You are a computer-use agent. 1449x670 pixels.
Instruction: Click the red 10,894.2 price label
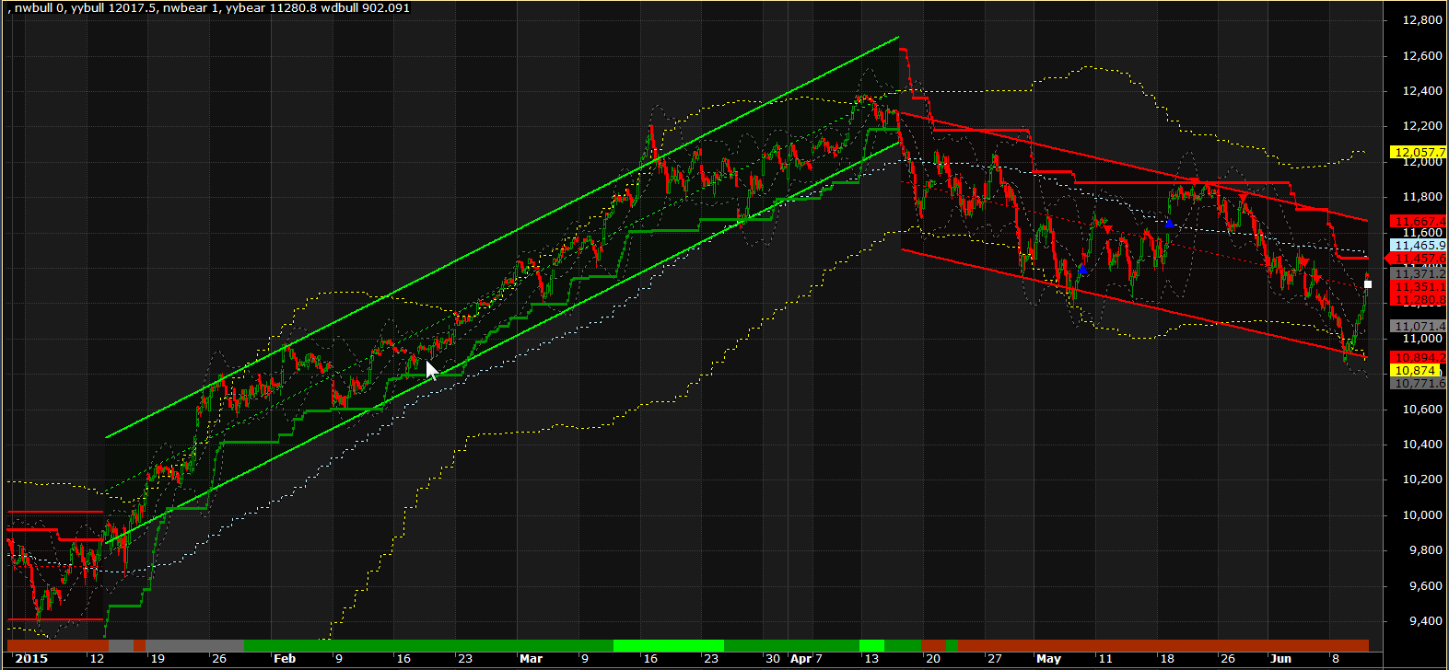1419,357
